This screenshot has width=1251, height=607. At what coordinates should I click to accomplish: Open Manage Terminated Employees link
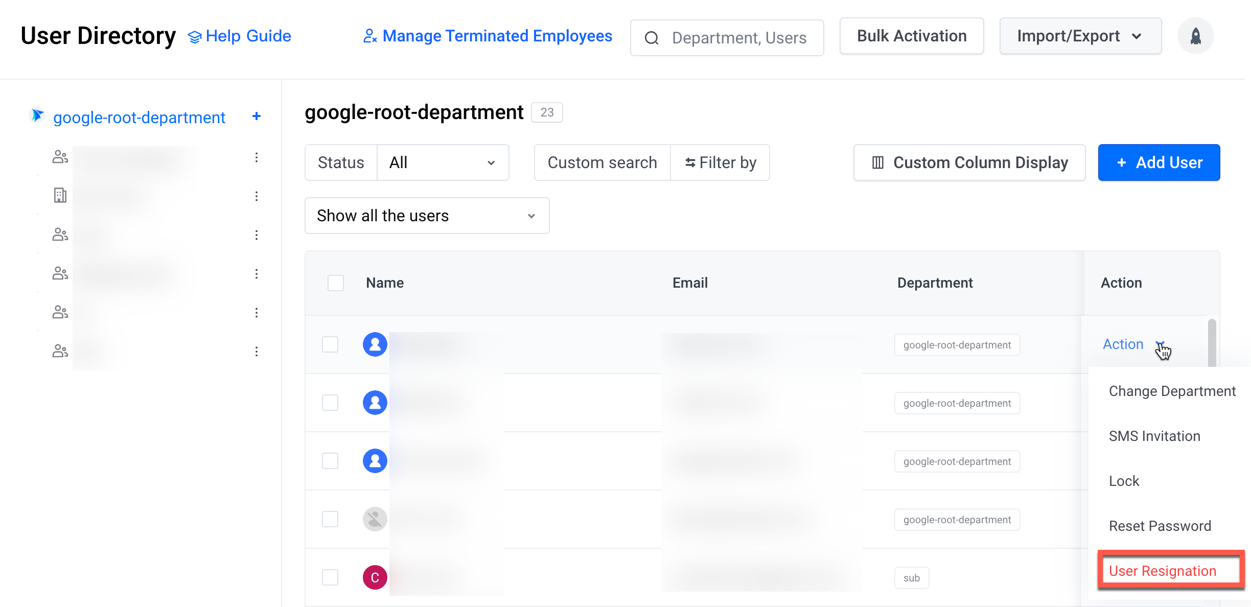tap(488, 36)
